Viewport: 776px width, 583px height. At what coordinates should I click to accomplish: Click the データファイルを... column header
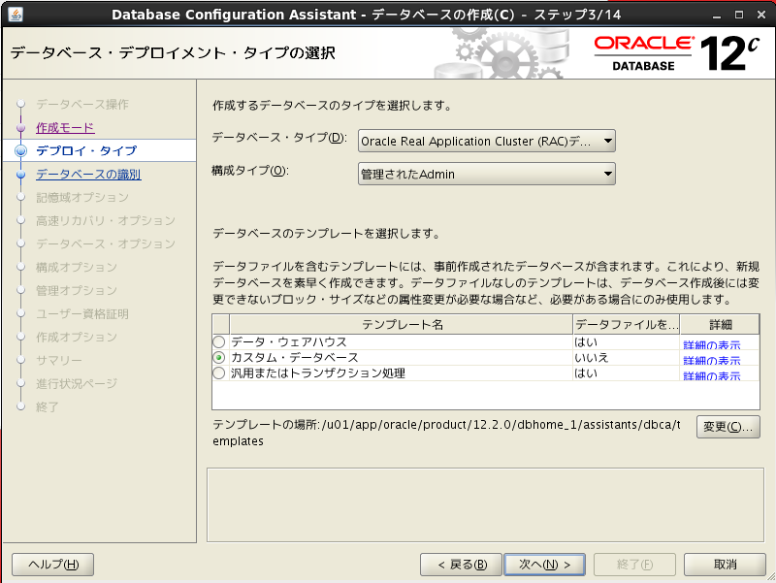[627, 325]
